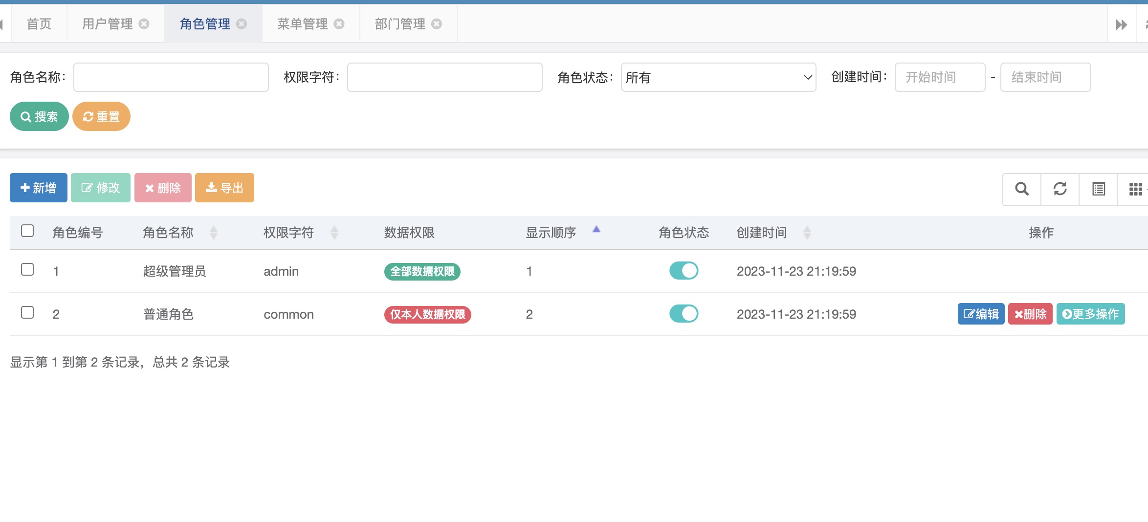Export roles with 导出 button

[224, 188]
